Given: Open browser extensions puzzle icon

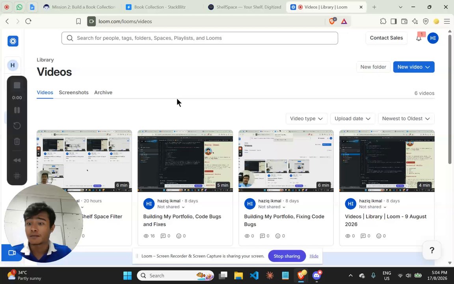Looking at the screenshot, I should click(x=383, y=21).
